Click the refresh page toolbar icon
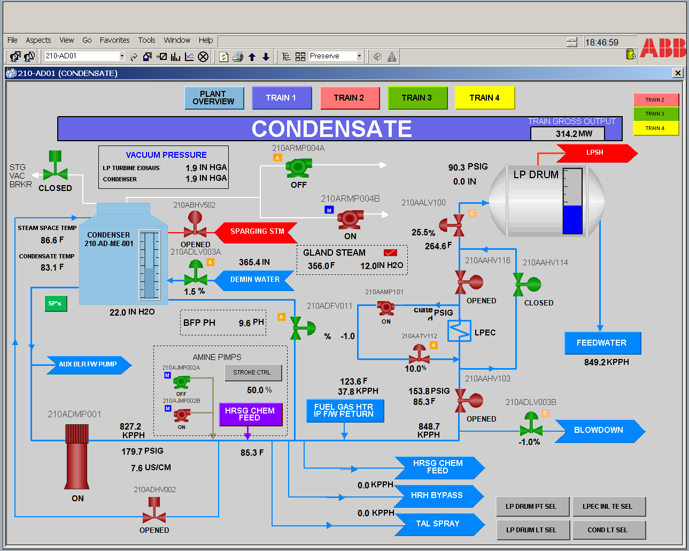Viewport: 689px width, 551px height. coord(224,57)
